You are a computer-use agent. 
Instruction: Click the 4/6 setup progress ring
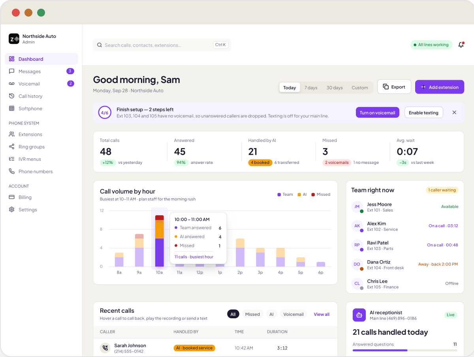[x=105, y=113]
